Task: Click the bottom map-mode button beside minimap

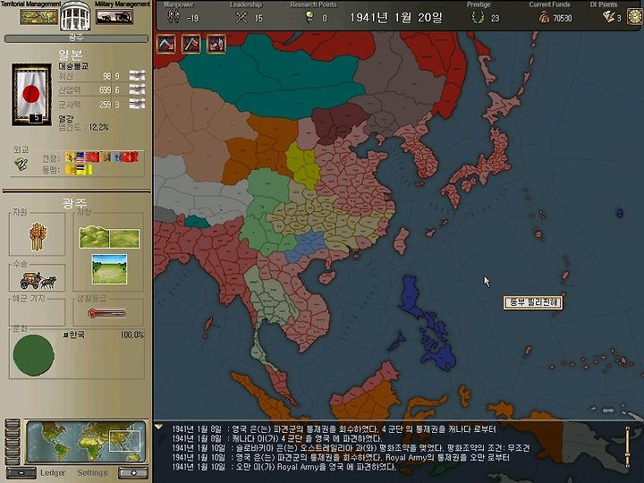Action: [x=13, y=462]
